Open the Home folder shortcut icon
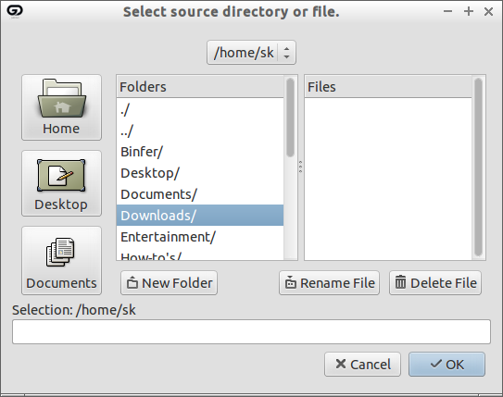The height and width of the screenshot is (397, 503). point(61,99)
